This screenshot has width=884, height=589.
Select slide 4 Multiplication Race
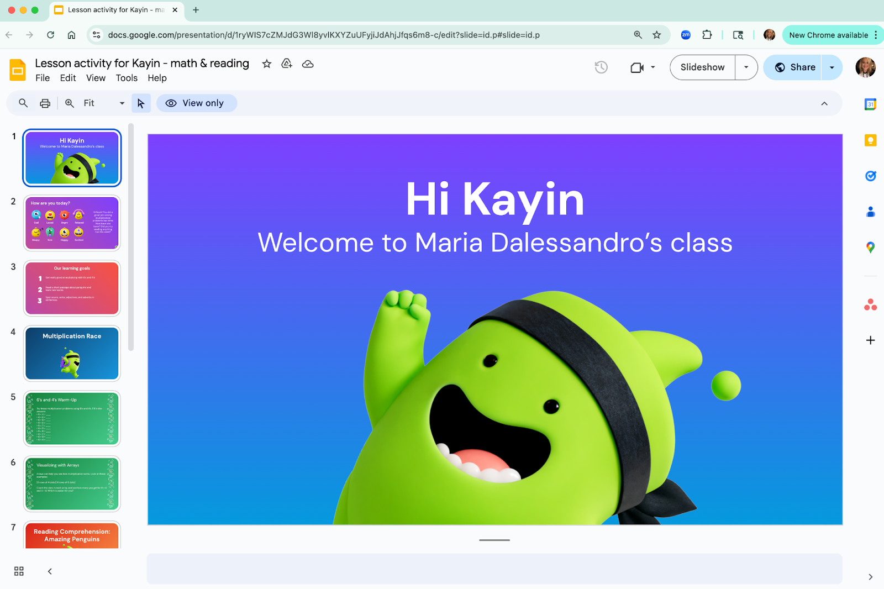pos(72,354)
